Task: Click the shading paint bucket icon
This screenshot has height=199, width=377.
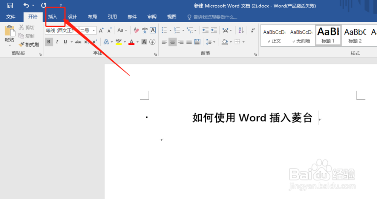Action: coord(225,42)
